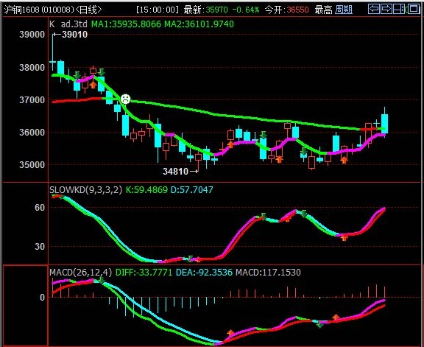Viewport: 424px width, 347px height.
Task: Click the empty box left of MACD panel
Action: (x=26, y=306)
